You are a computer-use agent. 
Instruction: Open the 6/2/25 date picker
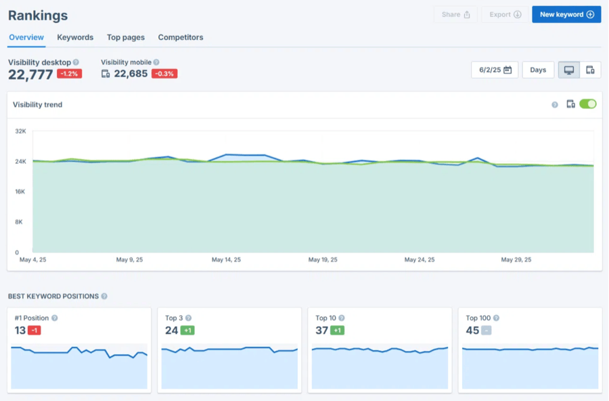coord(494,69)
